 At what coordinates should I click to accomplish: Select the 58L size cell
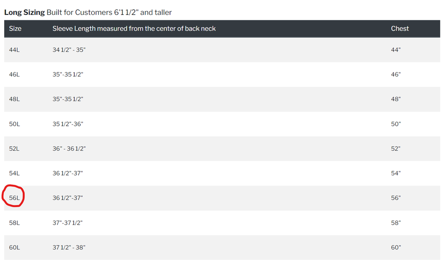click(14, 223)
